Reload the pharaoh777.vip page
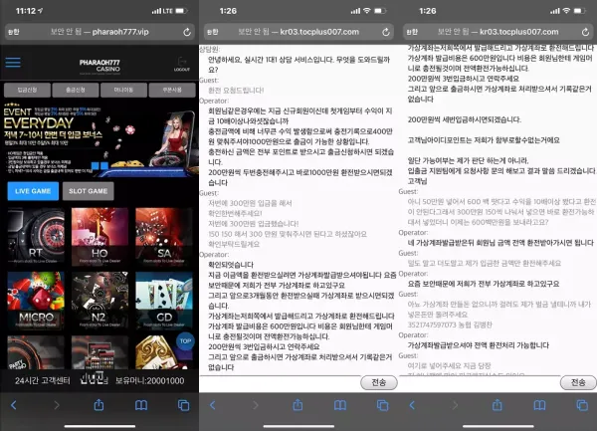This screenshot has height=431, width=597. (187, 32)
